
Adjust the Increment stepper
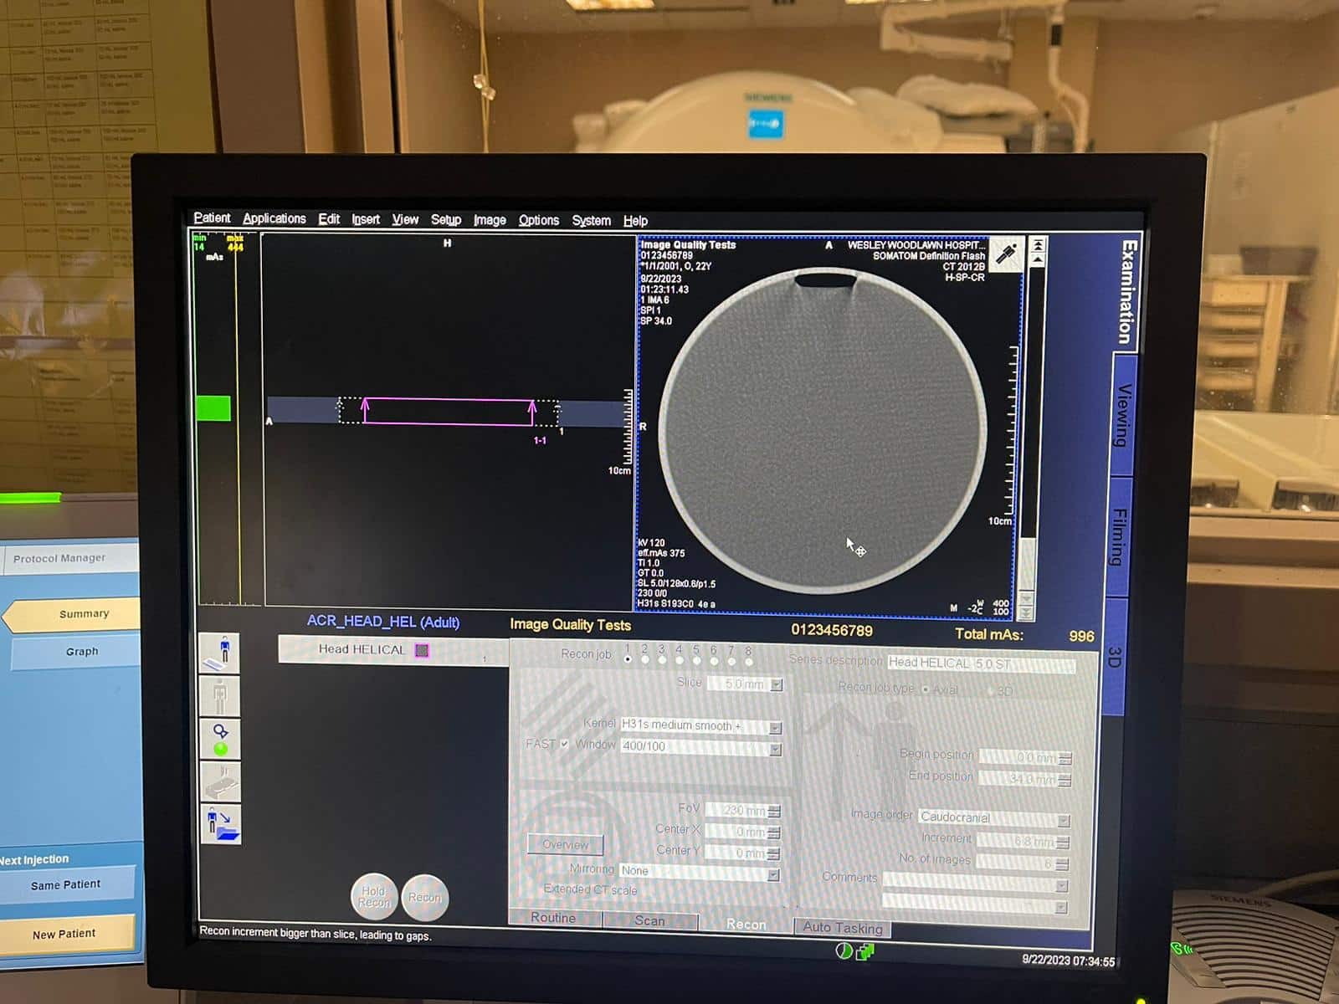(x=1063, y=843)
